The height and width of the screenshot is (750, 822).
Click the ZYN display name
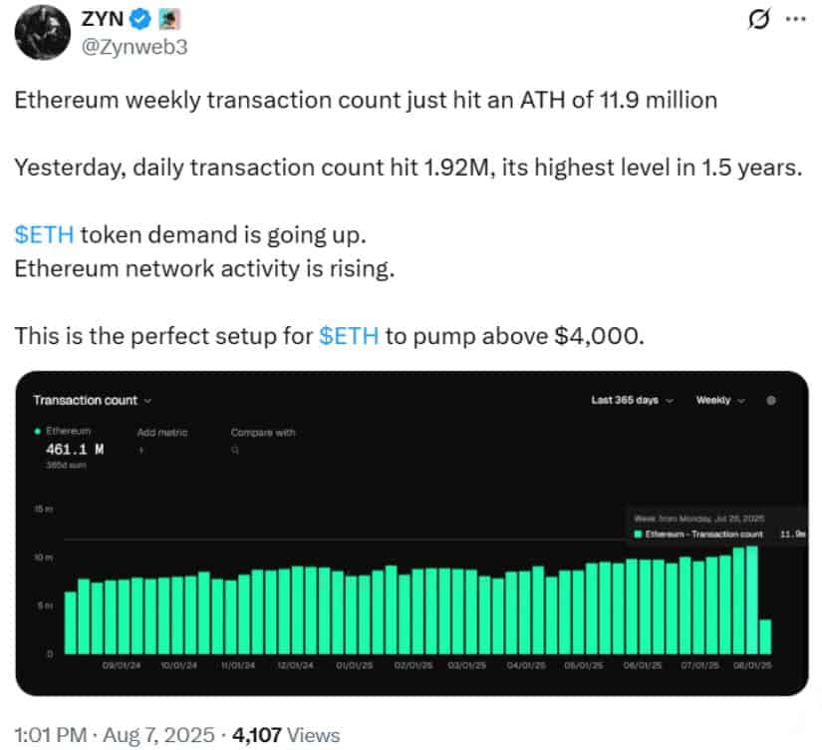[x=103, y=19]
